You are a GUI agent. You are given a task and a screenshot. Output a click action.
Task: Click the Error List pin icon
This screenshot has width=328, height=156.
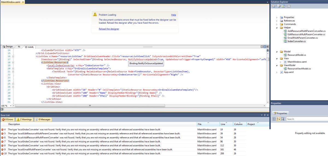coord(265,115)
